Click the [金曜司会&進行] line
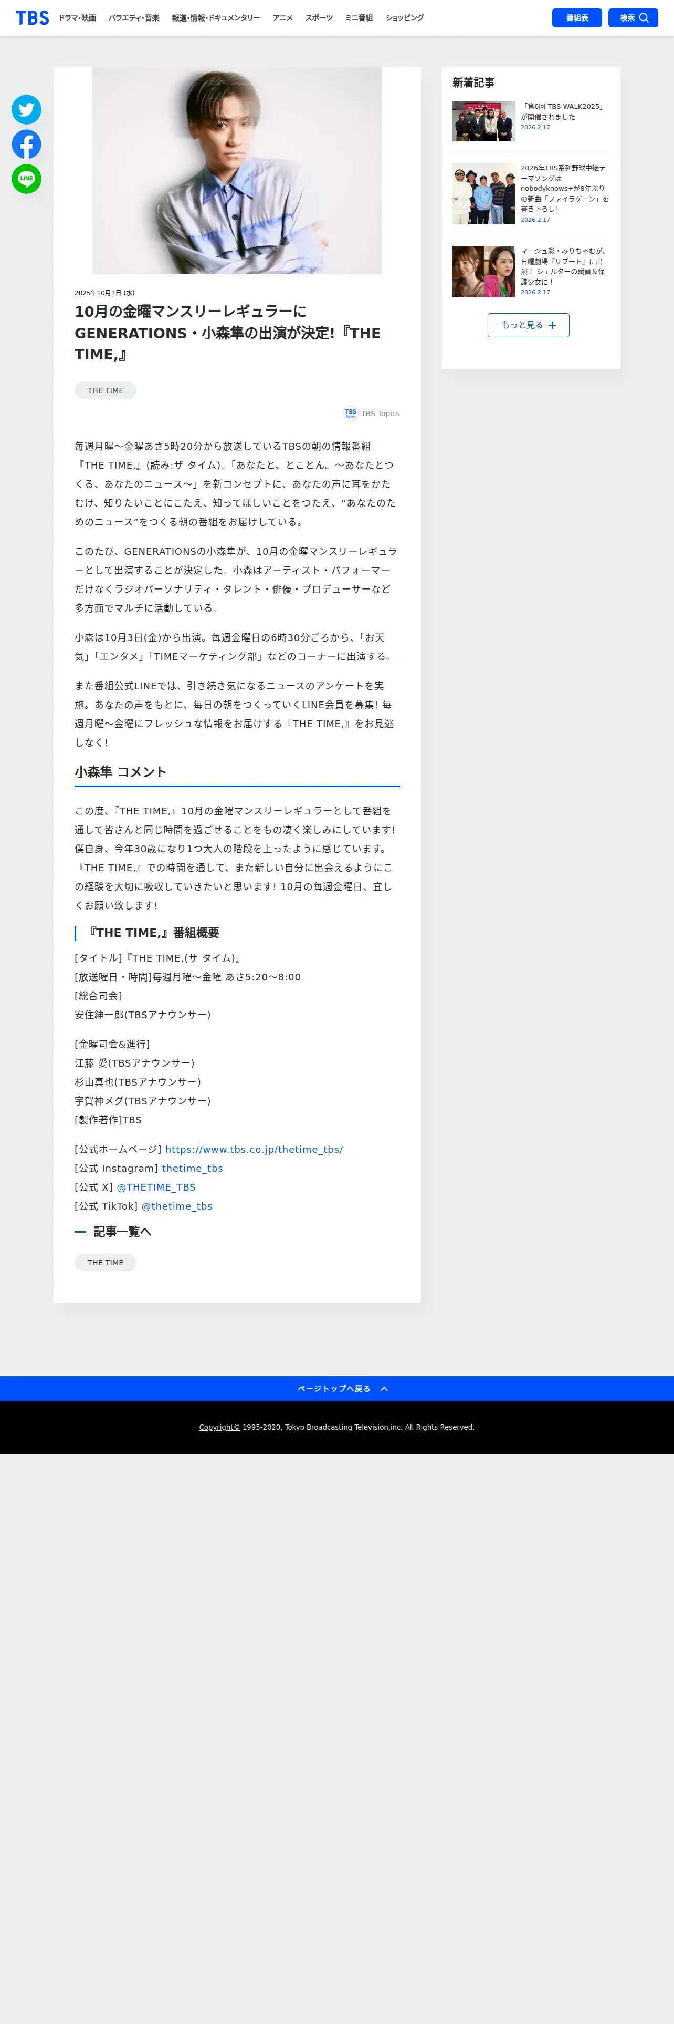Viewport: 674px width, 2024px height. click(112, 1044)
